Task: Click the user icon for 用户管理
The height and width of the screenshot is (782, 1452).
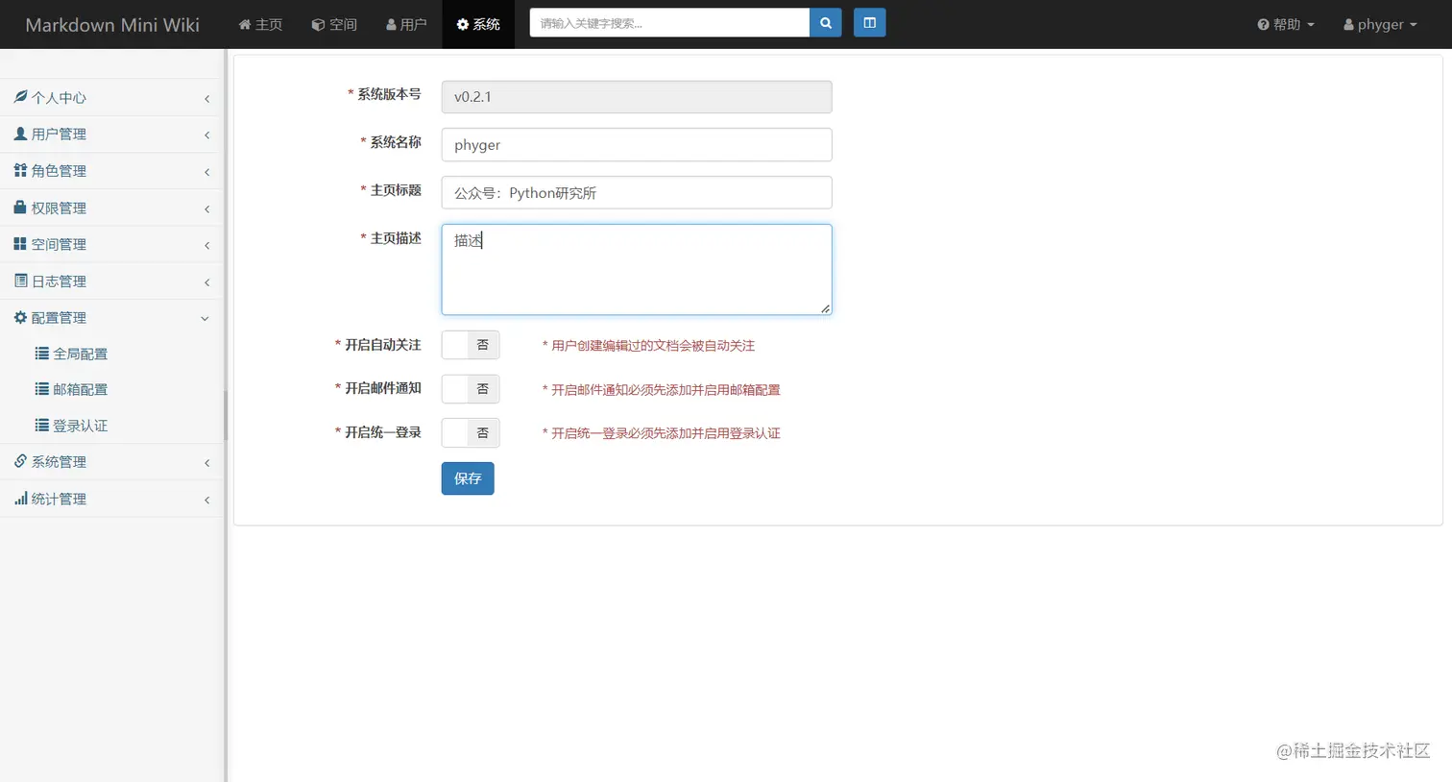Action: pos(20,134)
